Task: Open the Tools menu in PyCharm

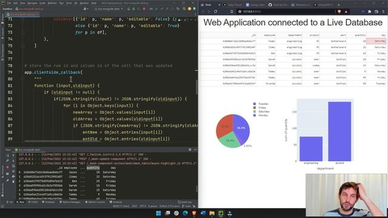Action: tap(69, 3)
